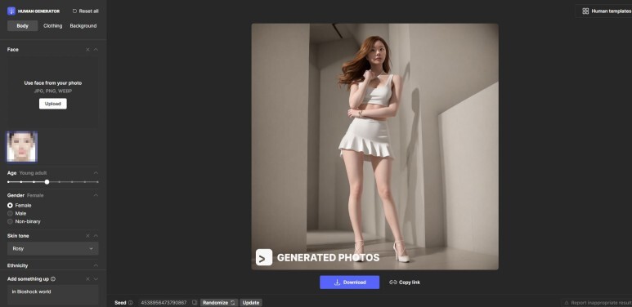Image resolution: width=632 pixels, height=307 pixels.
Task: Clear the Add something up text
Action: click(87, 279)
